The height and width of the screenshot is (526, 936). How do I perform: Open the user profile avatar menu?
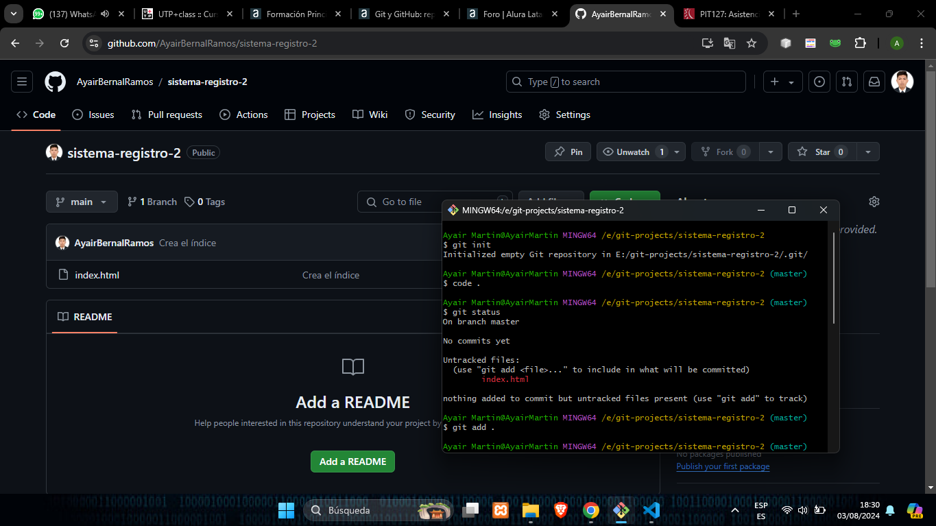(902, 82)
